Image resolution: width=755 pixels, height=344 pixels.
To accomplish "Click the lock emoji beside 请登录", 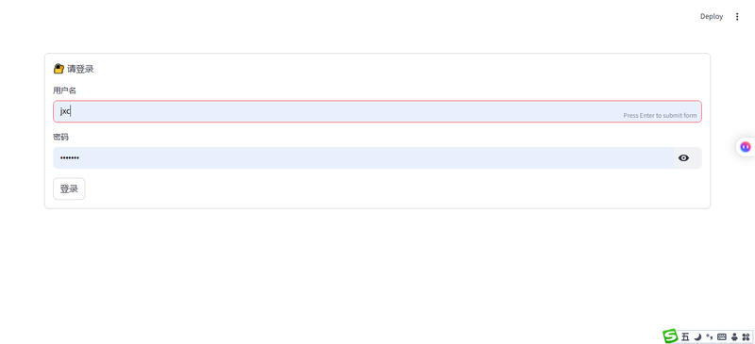I will pyautogui.click(x=59, y=69).
